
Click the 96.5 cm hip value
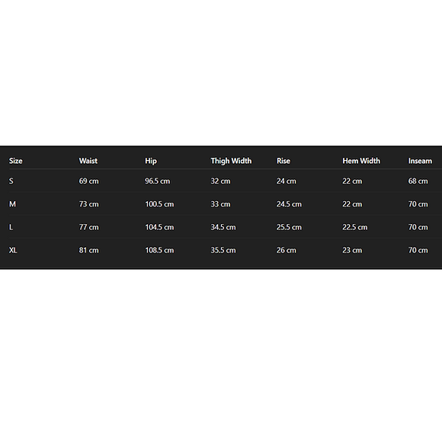point(157,181)
